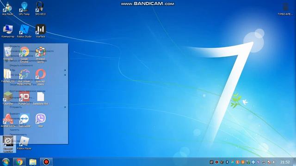Open the volume speaker tray icon
This screenshot has width=296, height=166.
pos(273,162)
